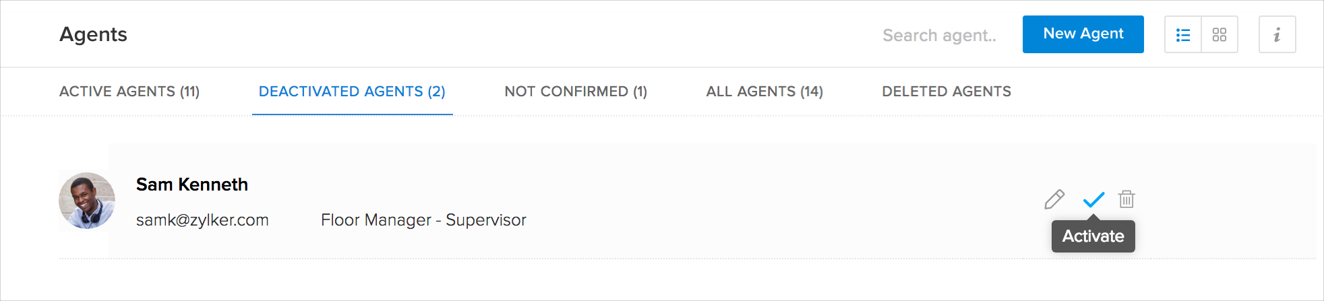
Task: Click Sam Kenneth's profile photo
Action: 87,201
